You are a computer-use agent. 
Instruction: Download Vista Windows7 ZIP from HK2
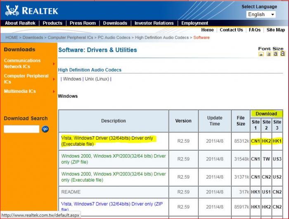tap(266, 207)
